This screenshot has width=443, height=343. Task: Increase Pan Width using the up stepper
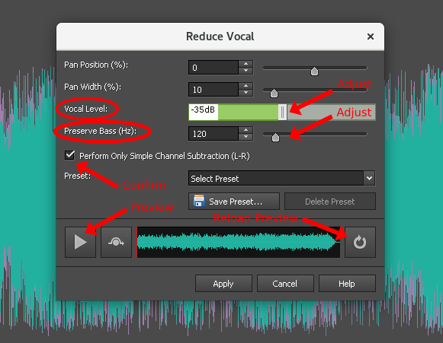pos(246,86)
